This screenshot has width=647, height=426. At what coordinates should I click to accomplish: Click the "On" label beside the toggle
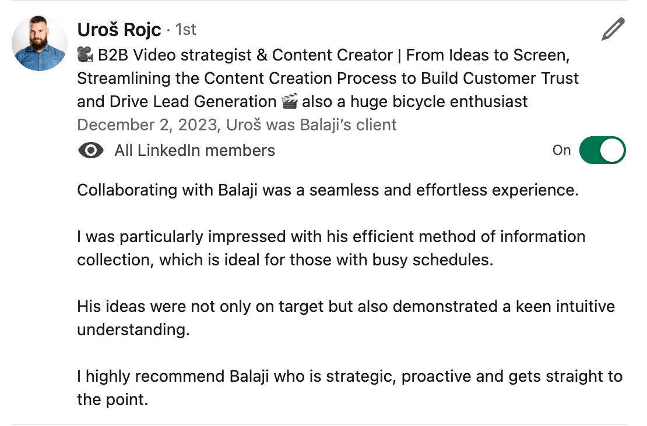point(561,151)
